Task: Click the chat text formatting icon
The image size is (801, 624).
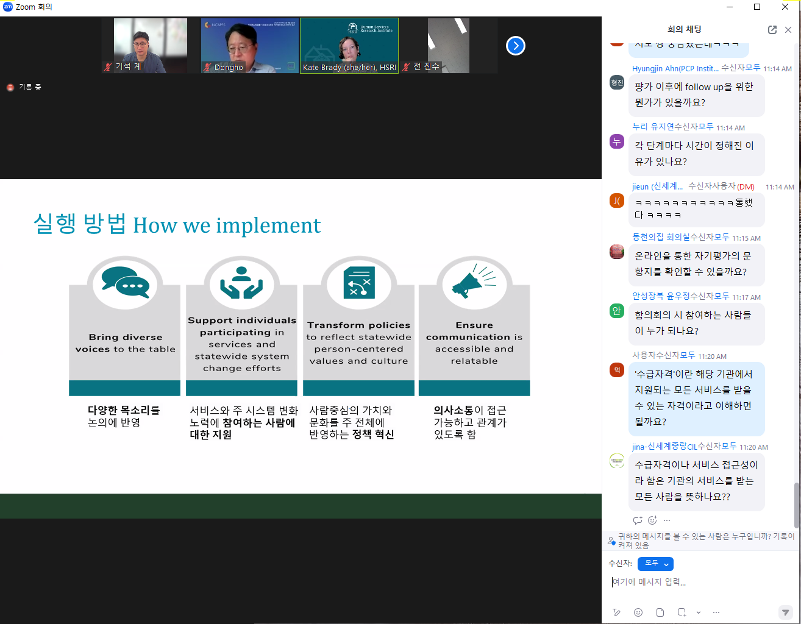Action: [x=616, y=612]
